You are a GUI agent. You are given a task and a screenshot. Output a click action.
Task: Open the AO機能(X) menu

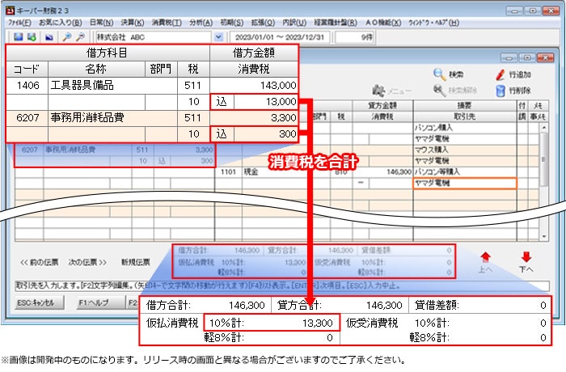(x=383, y=23)
